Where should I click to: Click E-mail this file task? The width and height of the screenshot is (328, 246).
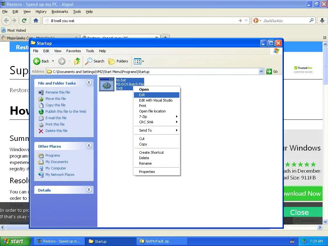click(x=56, y=118)
